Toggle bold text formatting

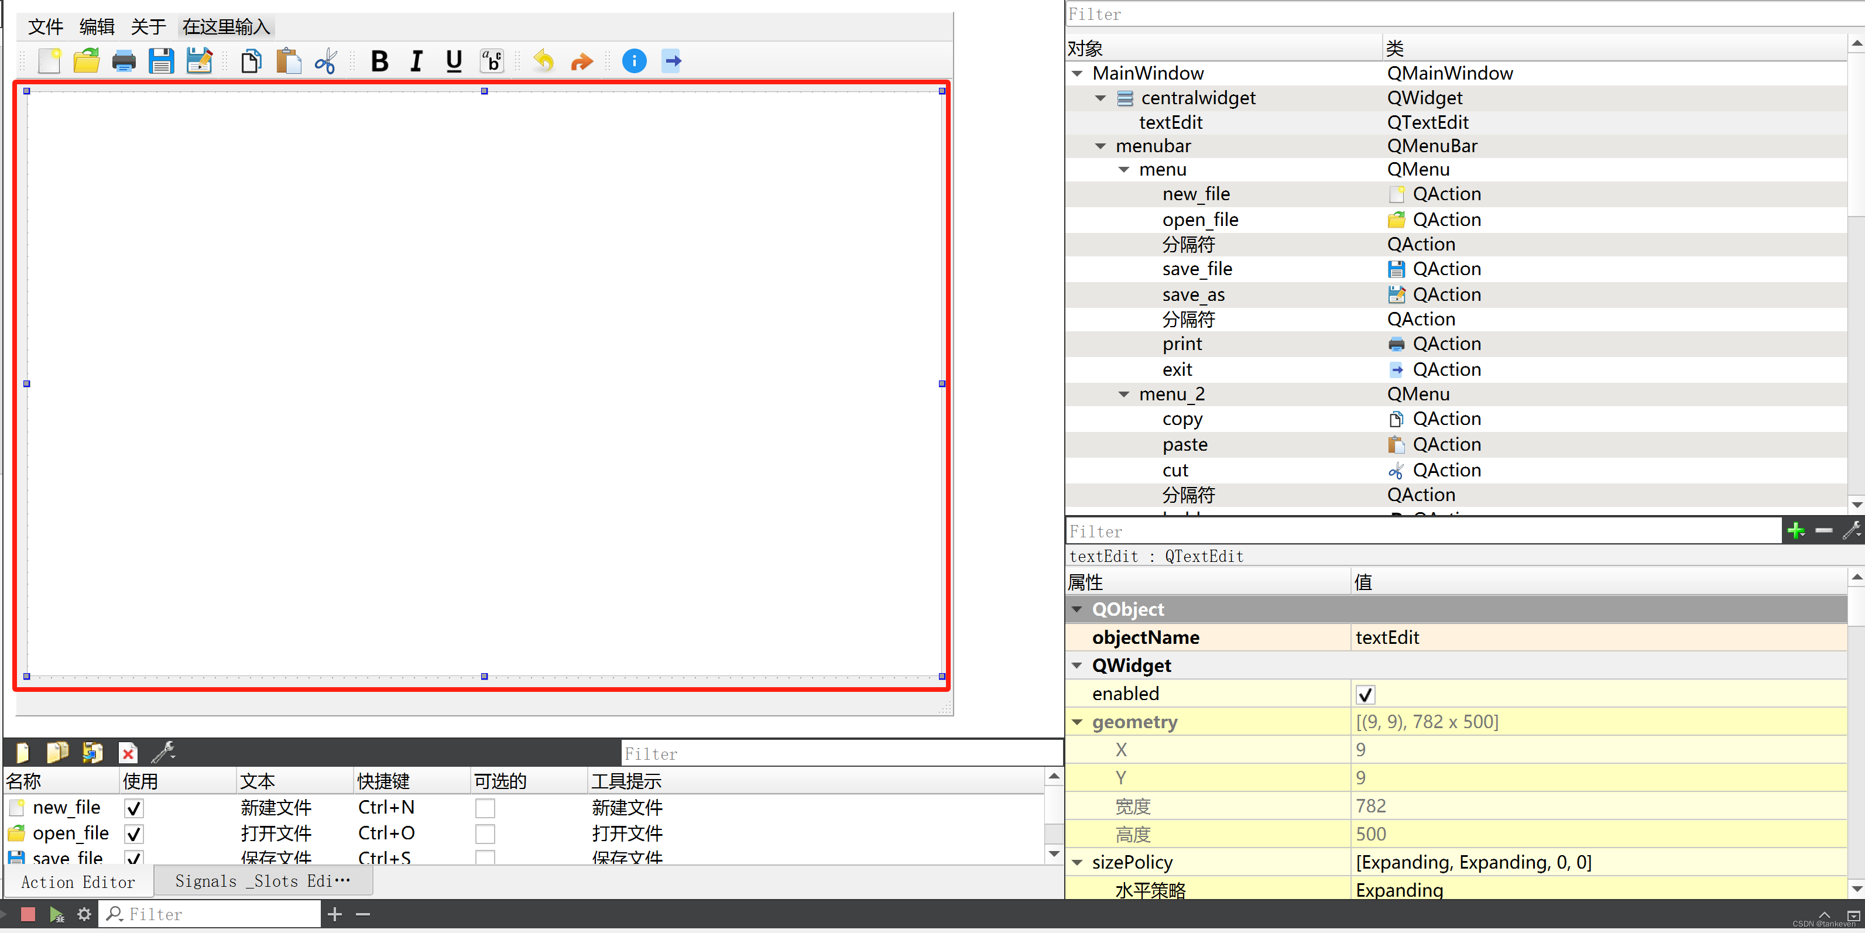pos(379,61)
